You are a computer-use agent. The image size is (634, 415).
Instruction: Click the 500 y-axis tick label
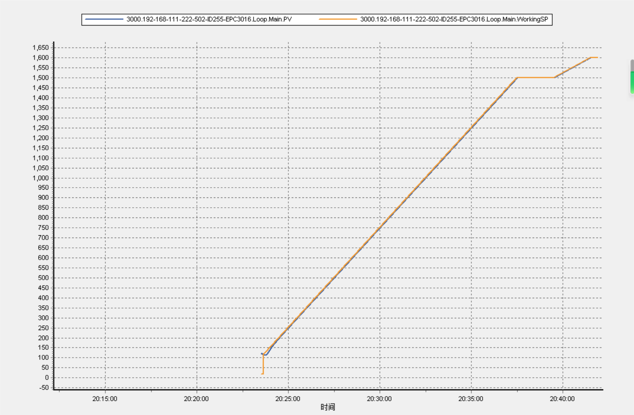tap(43, 278)
